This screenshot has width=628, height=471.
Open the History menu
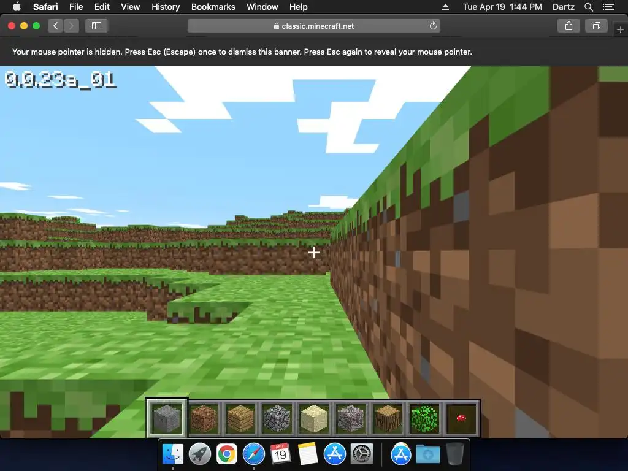[166, 7]
